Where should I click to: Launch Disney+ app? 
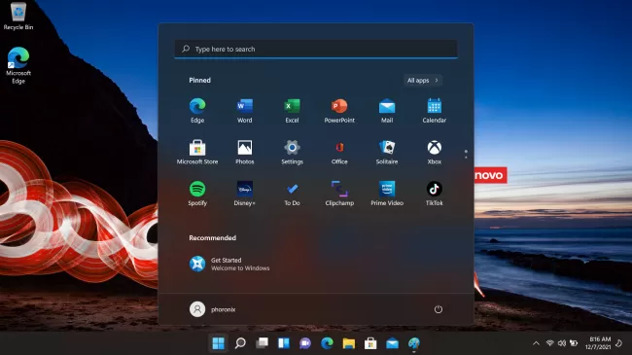[x=245, y=194]
